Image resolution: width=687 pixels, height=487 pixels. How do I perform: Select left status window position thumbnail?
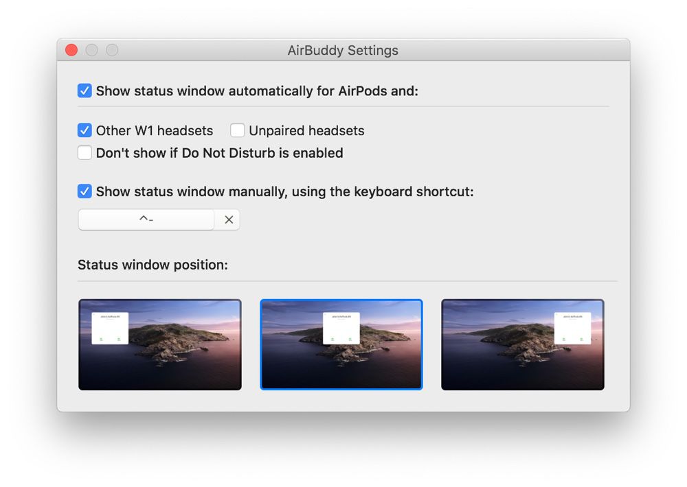pos(160,344)
